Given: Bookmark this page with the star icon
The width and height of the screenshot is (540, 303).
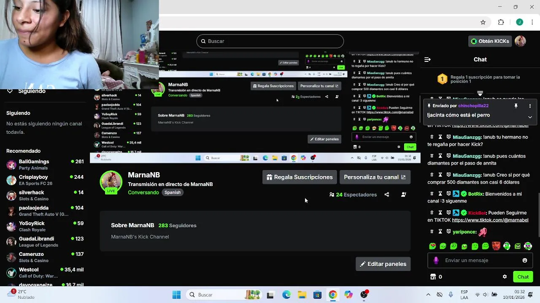Looking at the screenshot, I should (483, 22).
